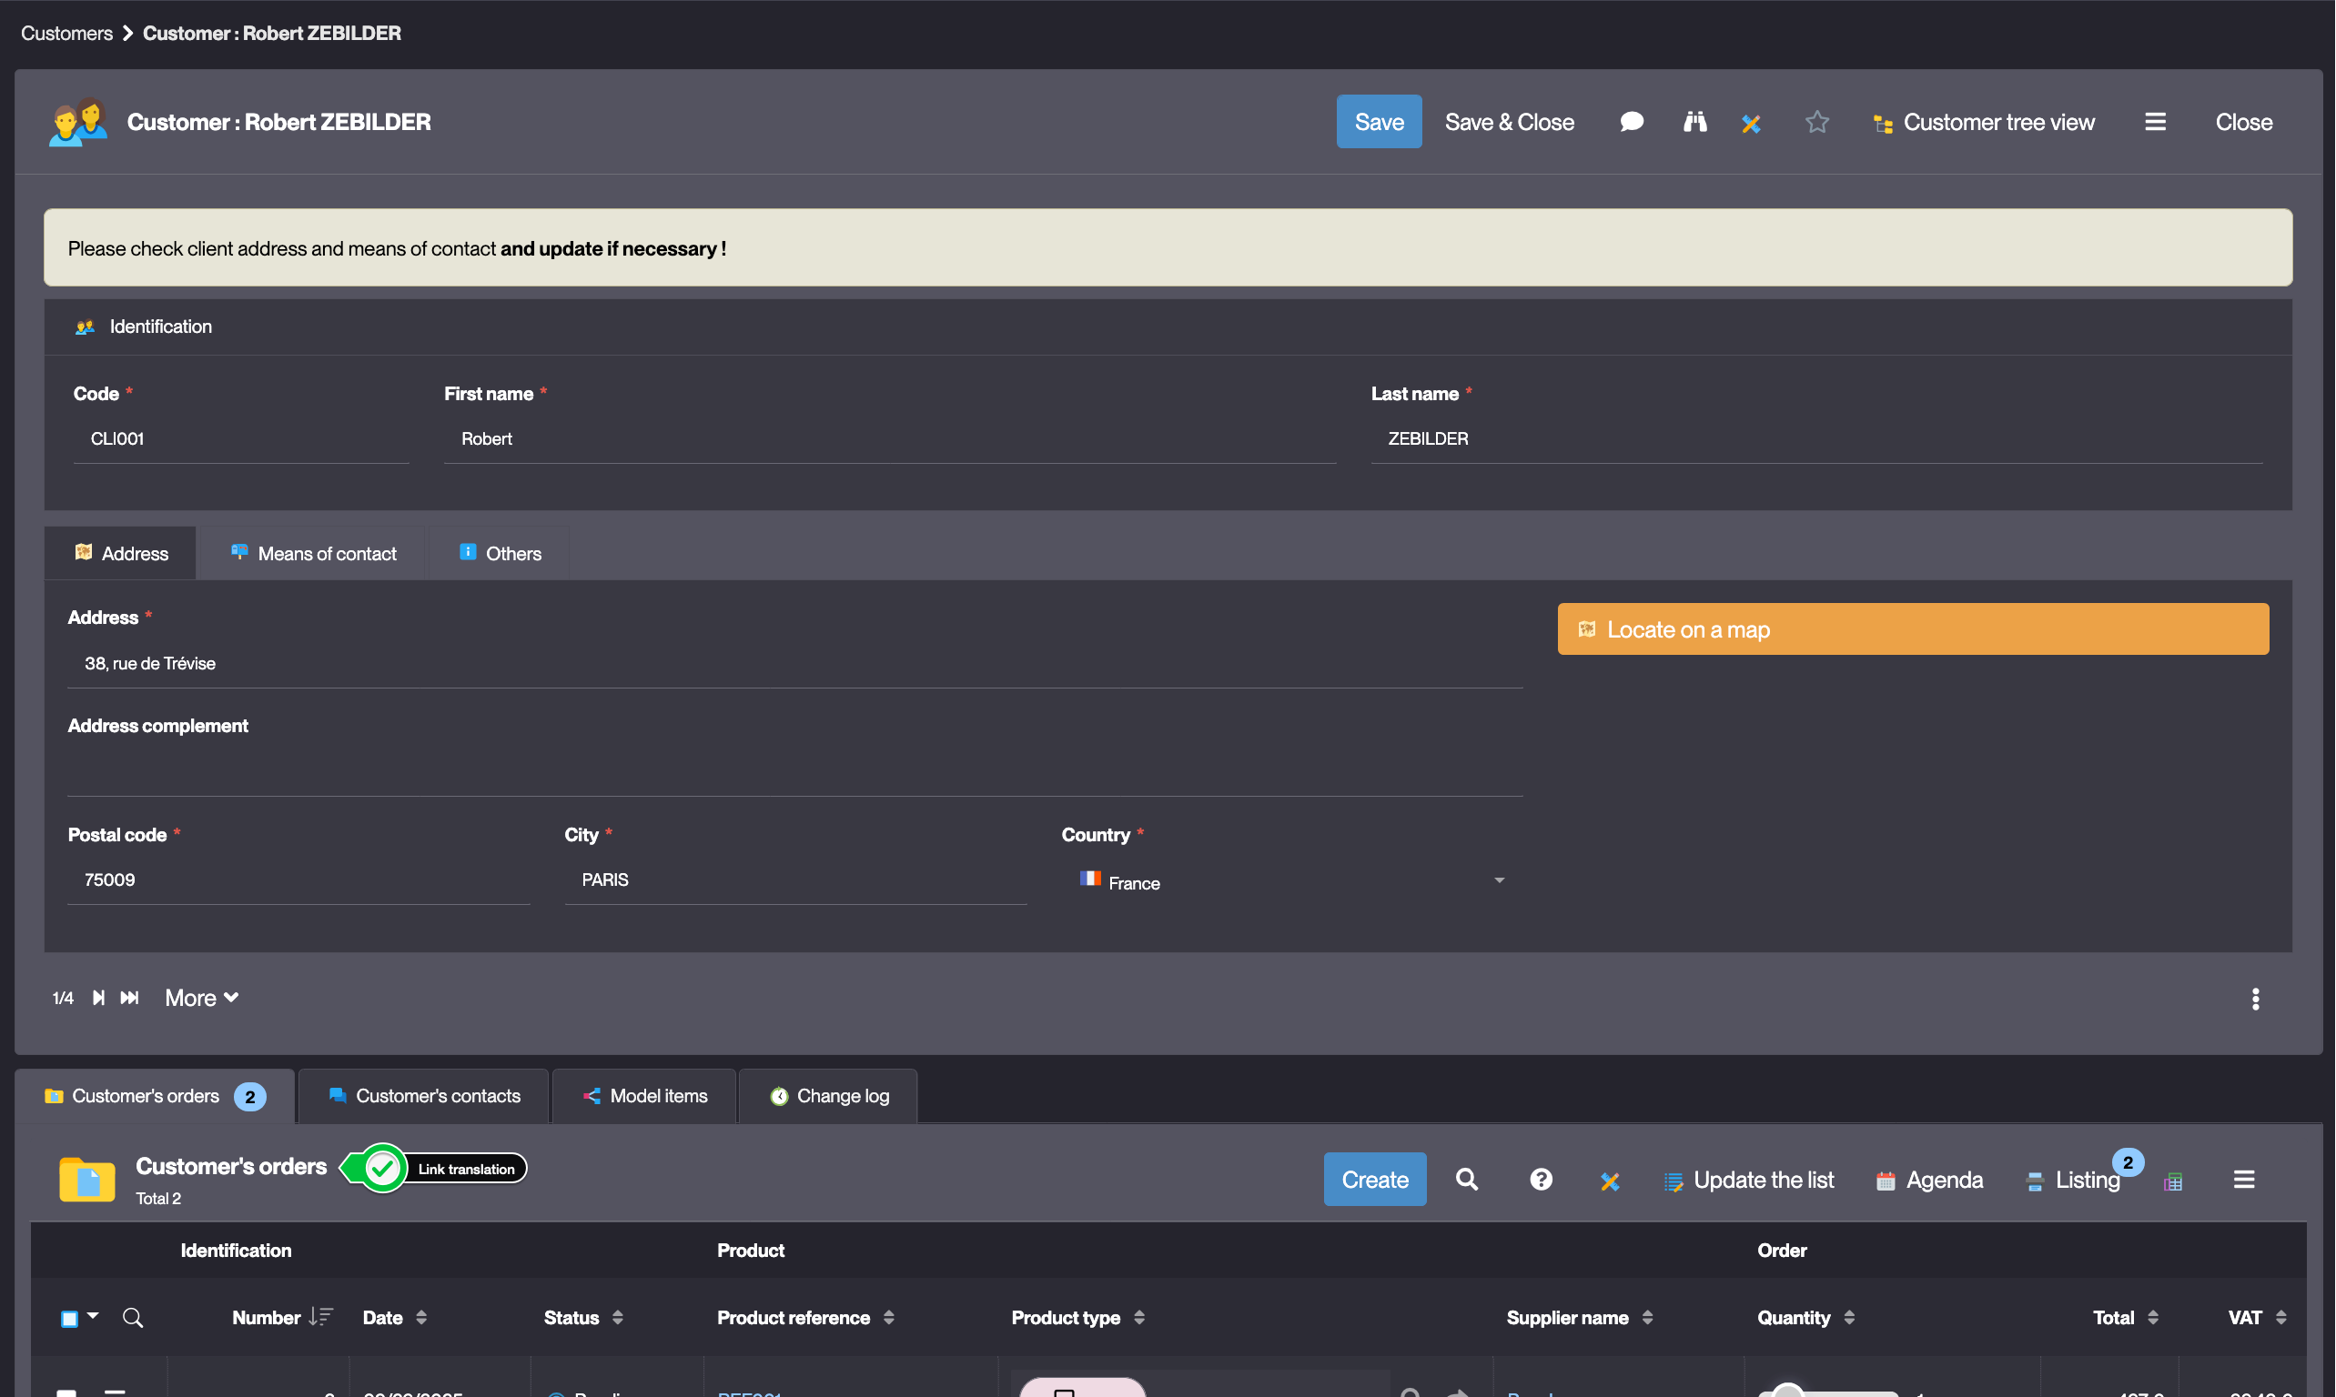This screenshot has width=2336, height=1397.
Task: Click the binoculars search icon in header
Action: (1694, 123)
